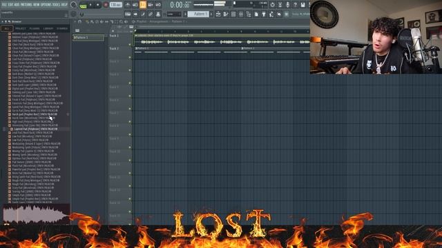The height and width of the screenshot is (248, 442).
Task: Click the browser waveform preview
Action: [37, 214]
